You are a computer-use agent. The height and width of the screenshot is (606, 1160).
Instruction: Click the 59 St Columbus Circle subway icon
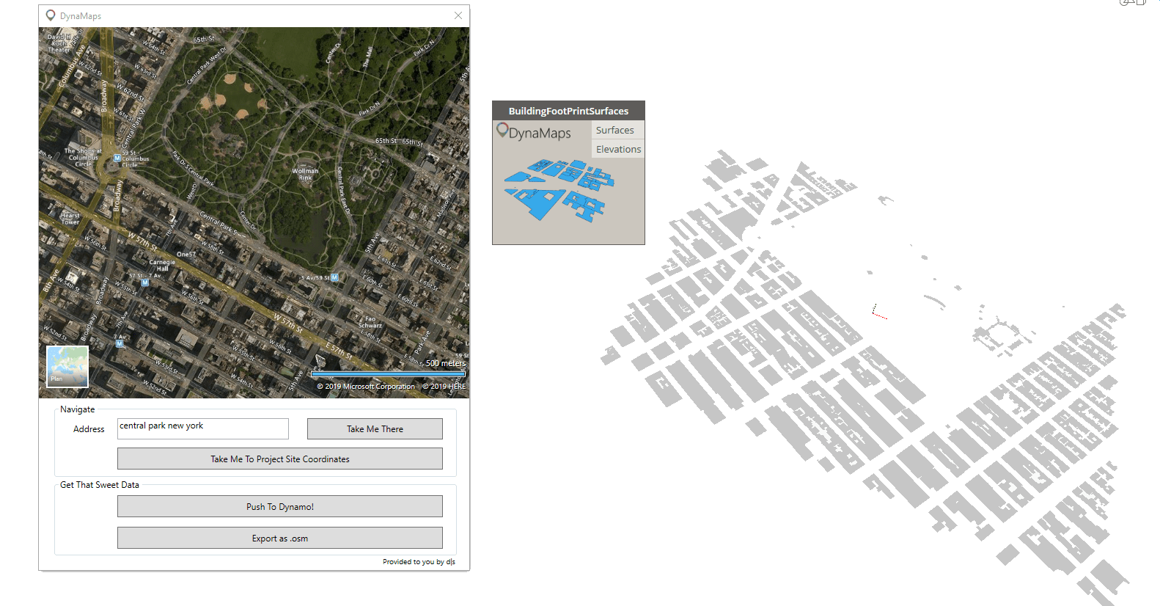(x=117, y=158)
